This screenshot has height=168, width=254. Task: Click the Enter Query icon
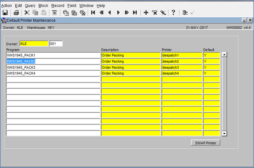coord(66,13)
